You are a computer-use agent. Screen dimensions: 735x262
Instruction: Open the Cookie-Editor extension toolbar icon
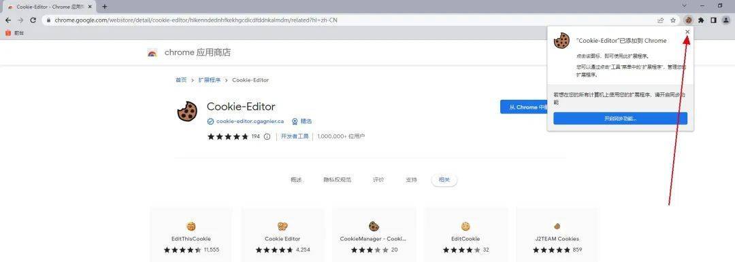pyautogui.click(x=689, y=20)
